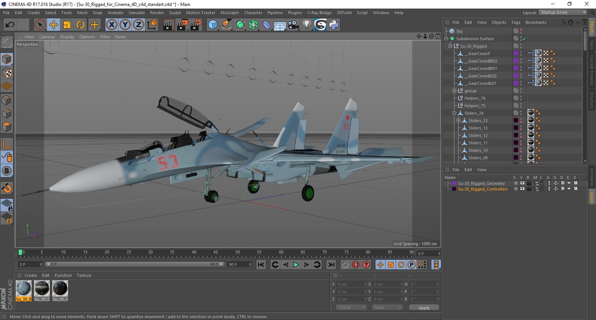Open the Scale mode dropdown
Viewport: 596px width, 320px height.
pos(387,307)
